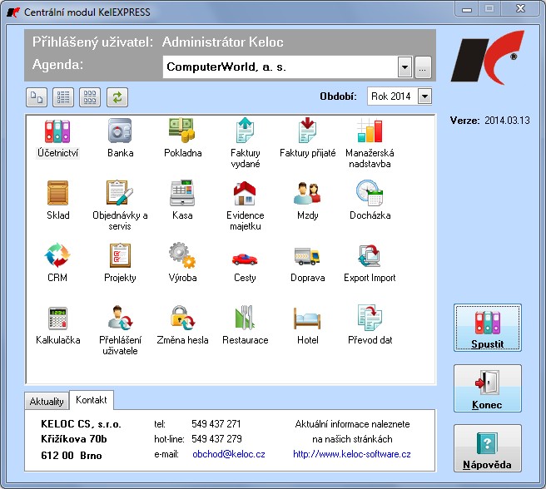Open the Kasa register icon
This screenshot has width=546, height=489.
(x=182, y=193)
